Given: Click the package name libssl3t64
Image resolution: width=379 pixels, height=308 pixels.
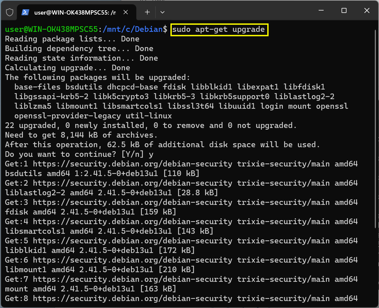Looking at the screenshot, I should click(x=190, y=106).
